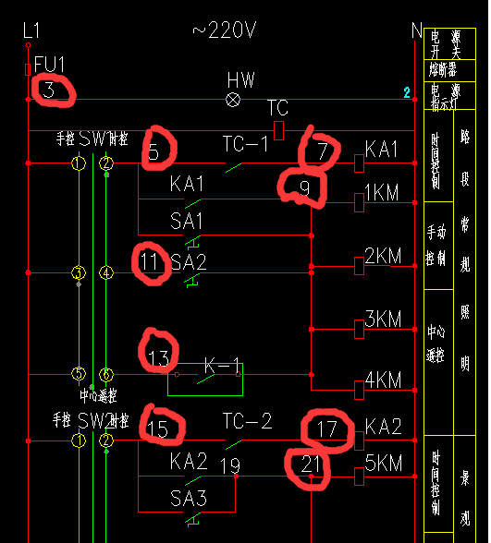Select the FU1 fuse symbol
Image resolution: width=491 pixels, height=543 pixels.
click(28, 69)
